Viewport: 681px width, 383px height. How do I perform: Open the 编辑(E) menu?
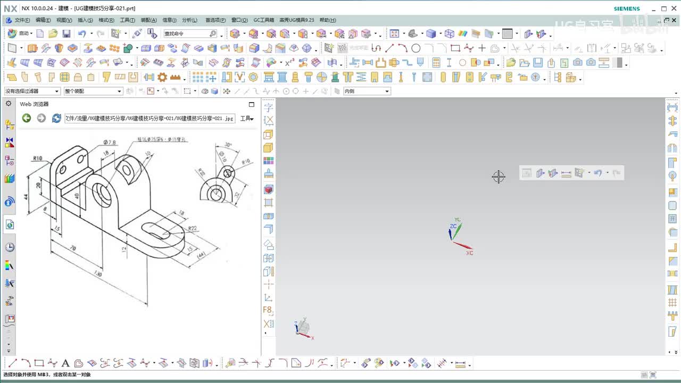43,20
